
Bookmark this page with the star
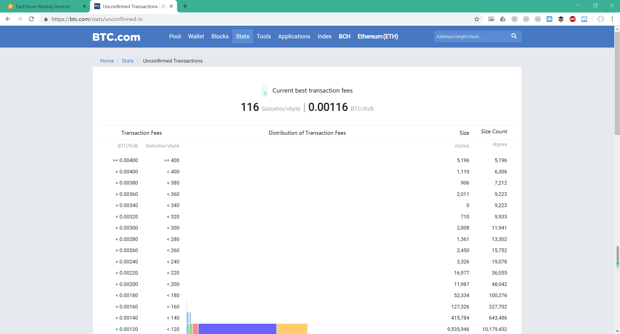click(x=477, y=19)
